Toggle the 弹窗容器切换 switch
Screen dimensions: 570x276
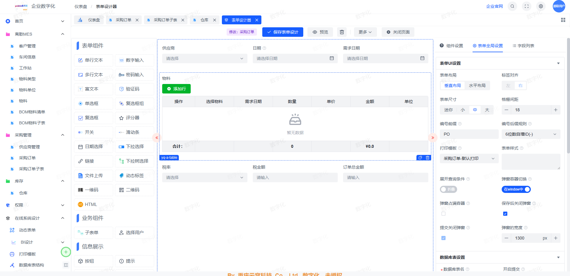click(x=516, y=189)
